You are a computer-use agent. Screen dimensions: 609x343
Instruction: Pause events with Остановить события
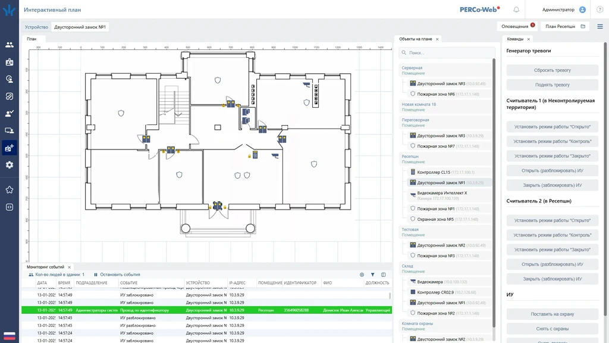click(117, 275)
